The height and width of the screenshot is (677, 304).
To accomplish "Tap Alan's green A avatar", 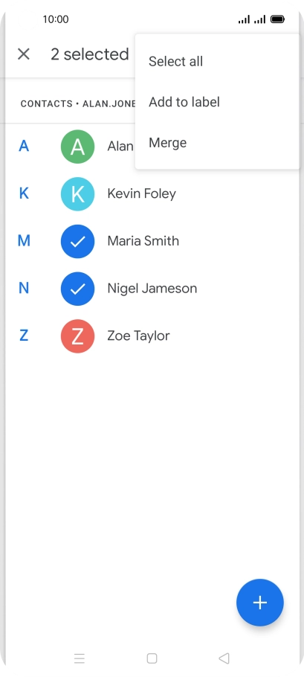I will [77, 147].
